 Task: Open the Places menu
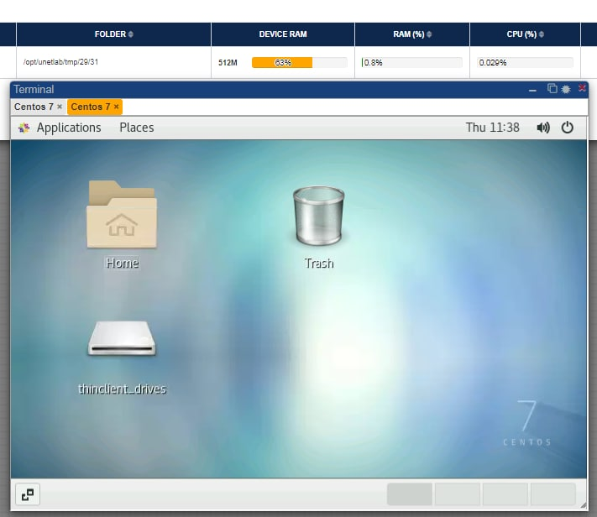click(136, 128)
